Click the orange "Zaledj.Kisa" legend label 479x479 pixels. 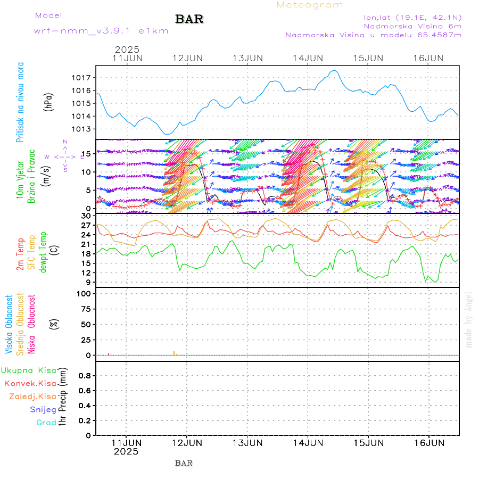[32, 397]
